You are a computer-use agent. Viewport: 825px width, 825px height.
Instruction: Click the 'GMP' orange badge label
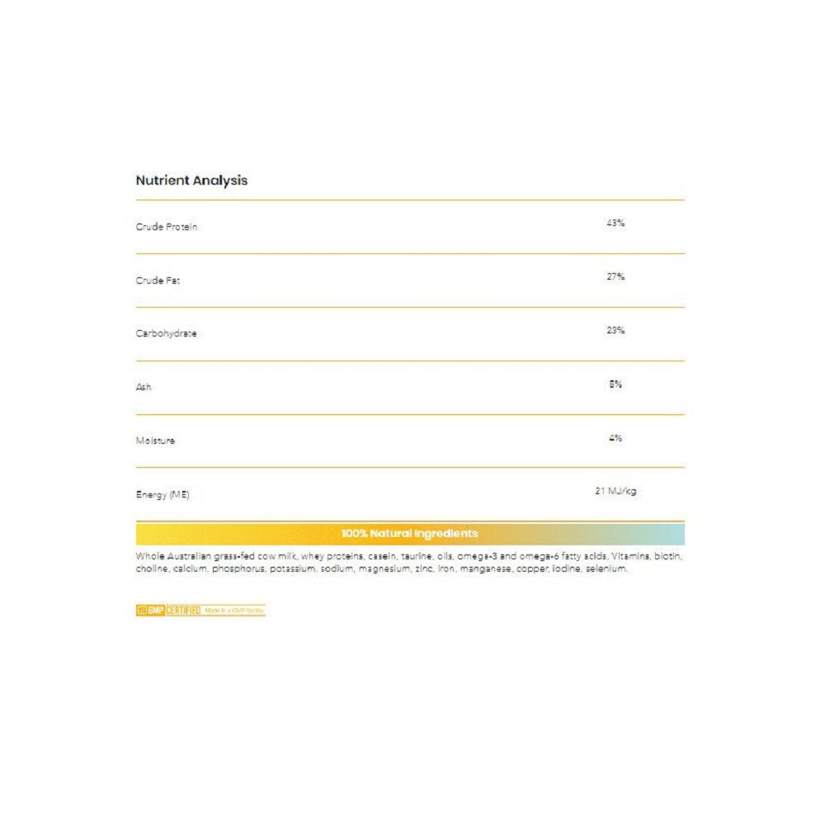pos(155,610)
